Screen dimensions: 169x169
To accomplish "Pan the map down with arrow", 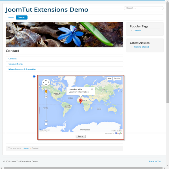I will click(46, 84).
